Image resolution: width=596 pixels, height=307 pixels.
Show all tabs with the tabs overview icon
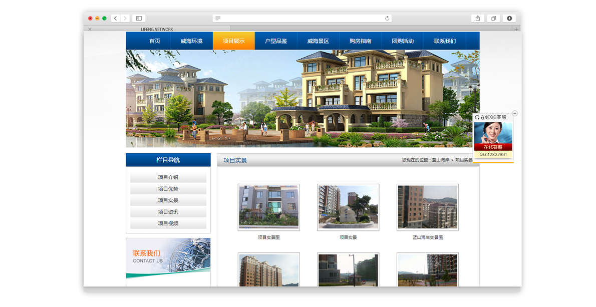[x=493, y=18]
